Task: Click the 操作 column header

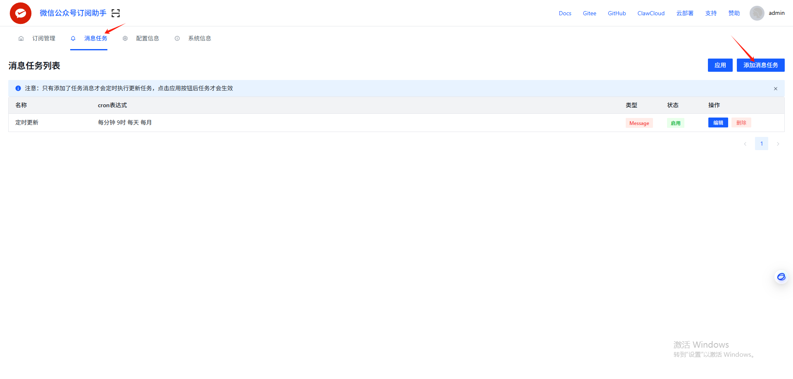Action: (x=714, y=105)
